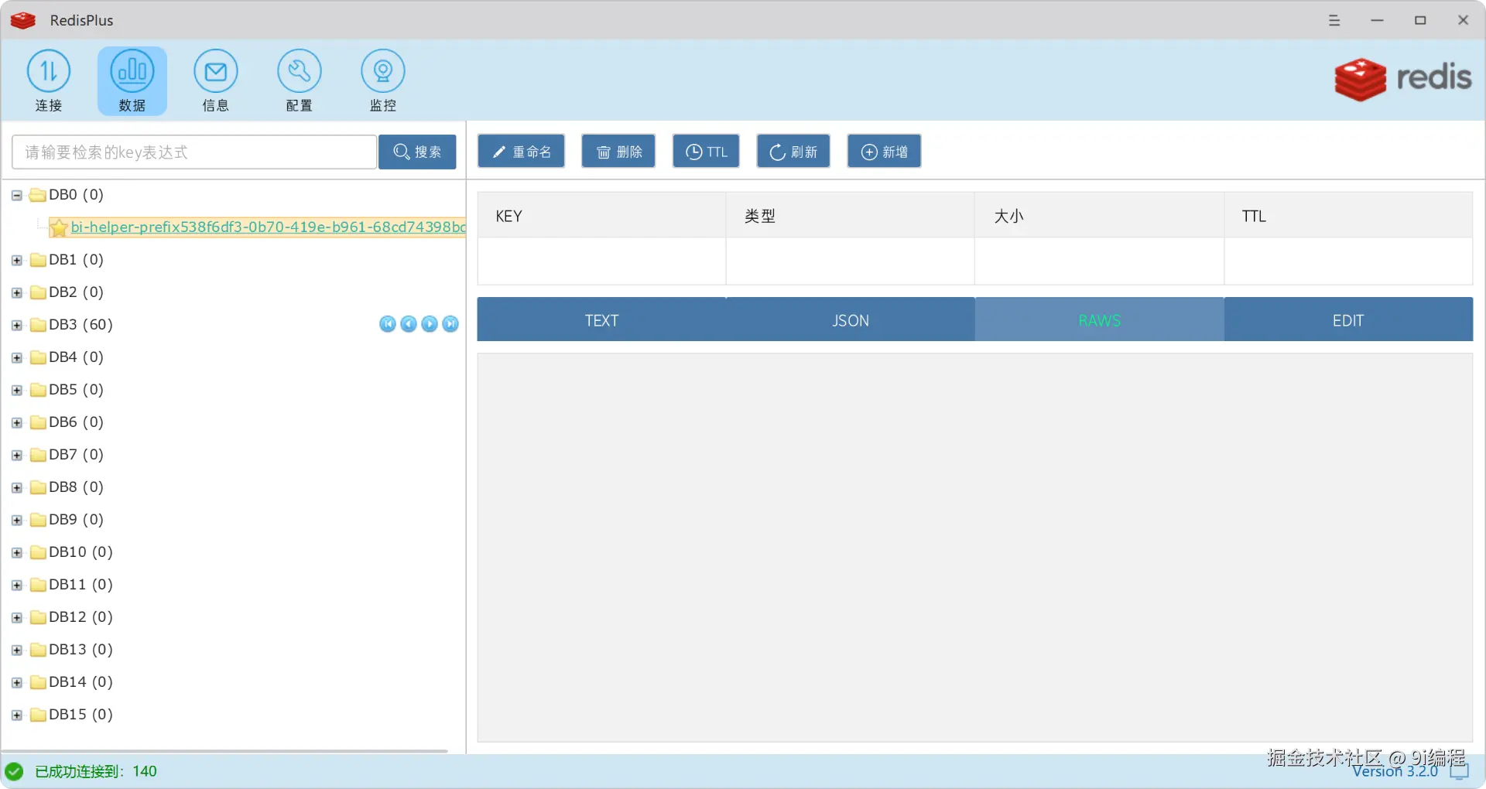1486x789 pixels.
Task: Click the DB0 folder icon
Action: click(38, 195)
